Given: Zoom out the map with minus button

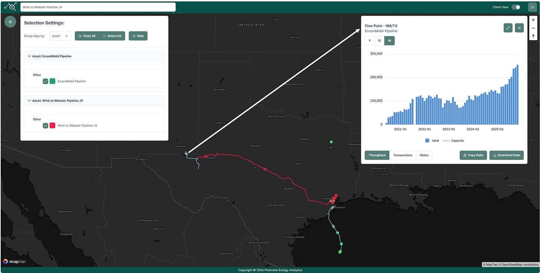Looking at the screenshot, I should coord(533,28).
